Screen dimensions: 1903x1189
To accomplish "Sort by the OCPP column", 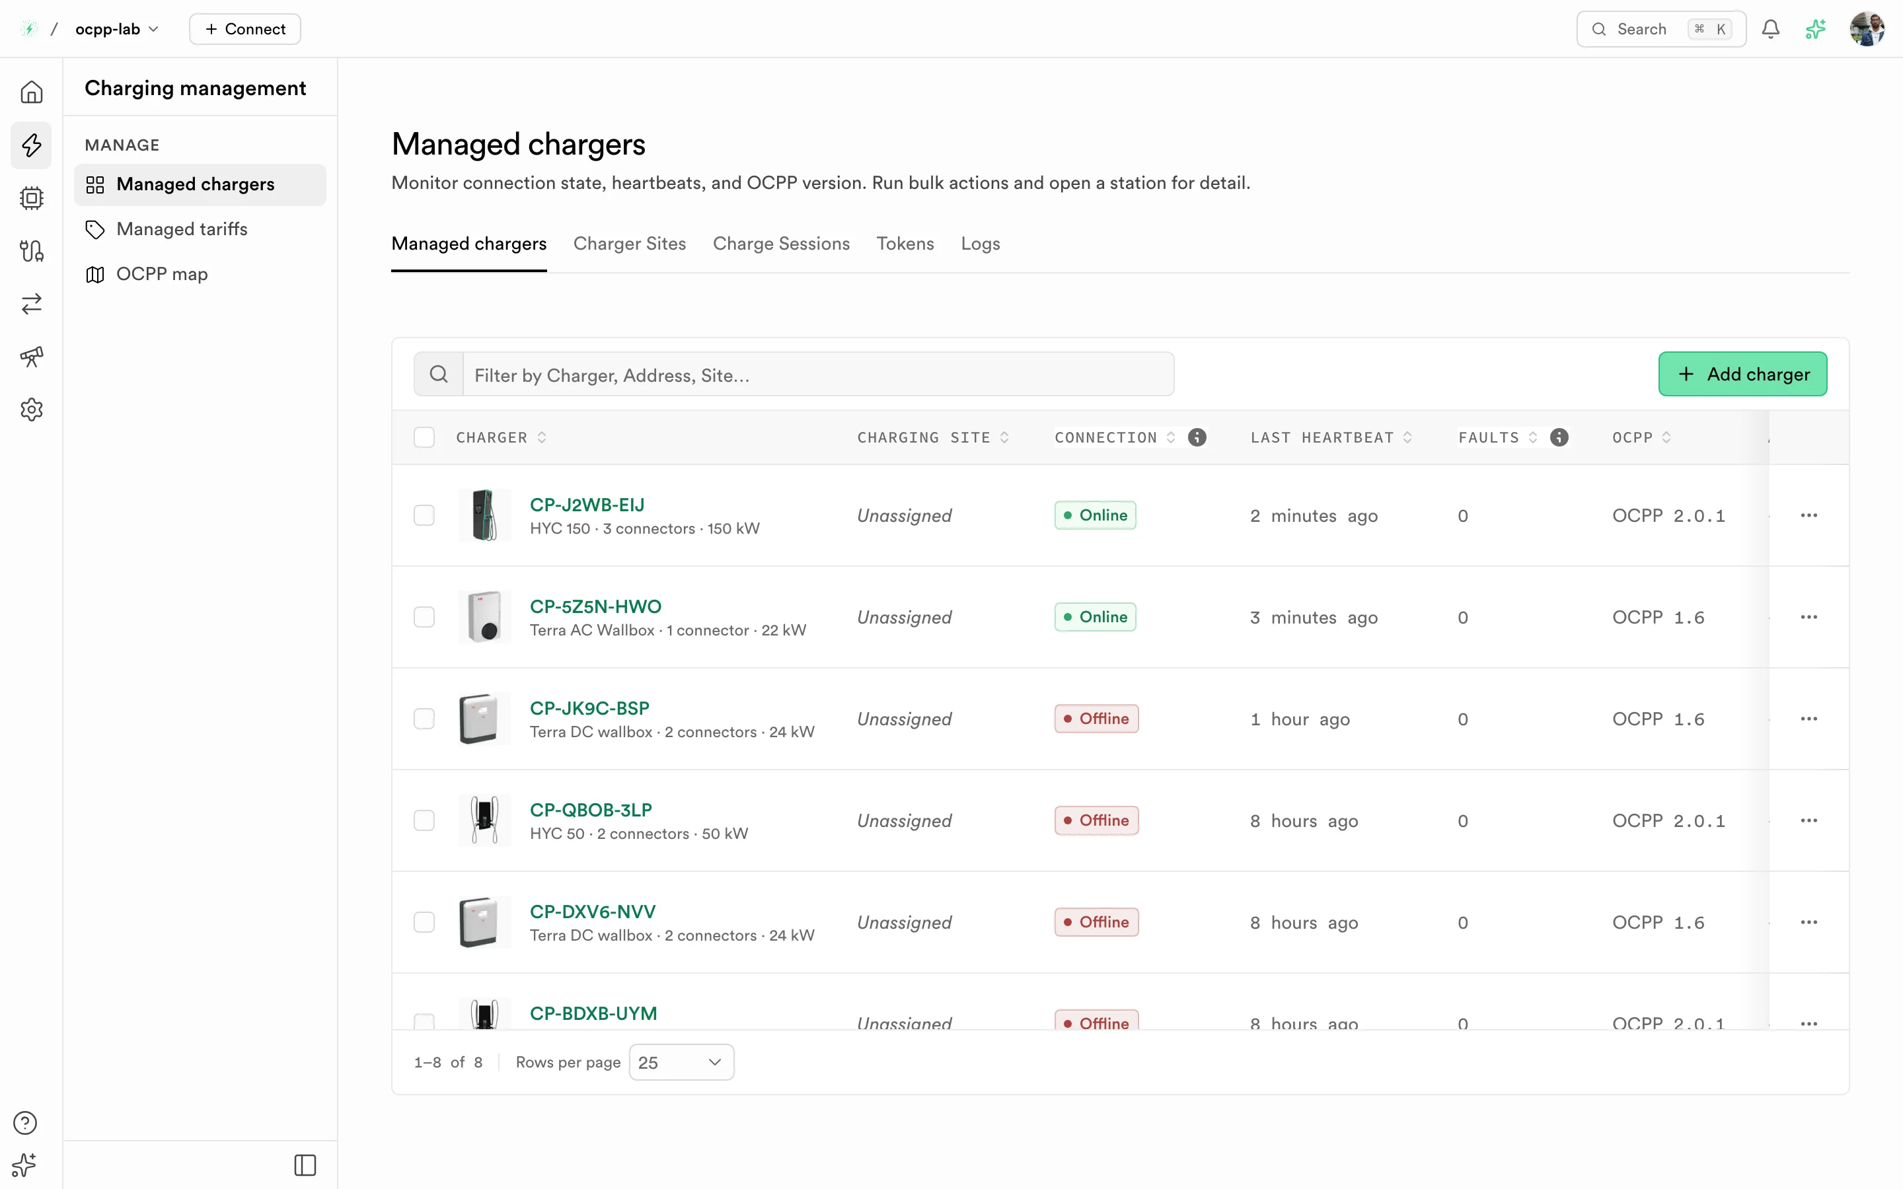I will (1642, 437).
